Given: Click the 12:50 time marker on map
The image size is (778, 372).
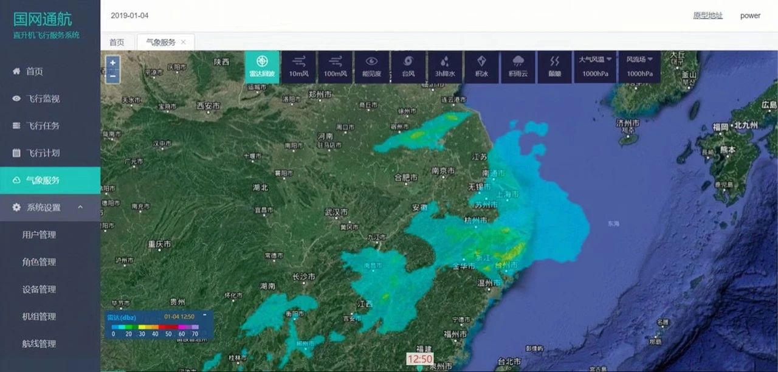Looking at the screenshot, I should tap(419, 359).
